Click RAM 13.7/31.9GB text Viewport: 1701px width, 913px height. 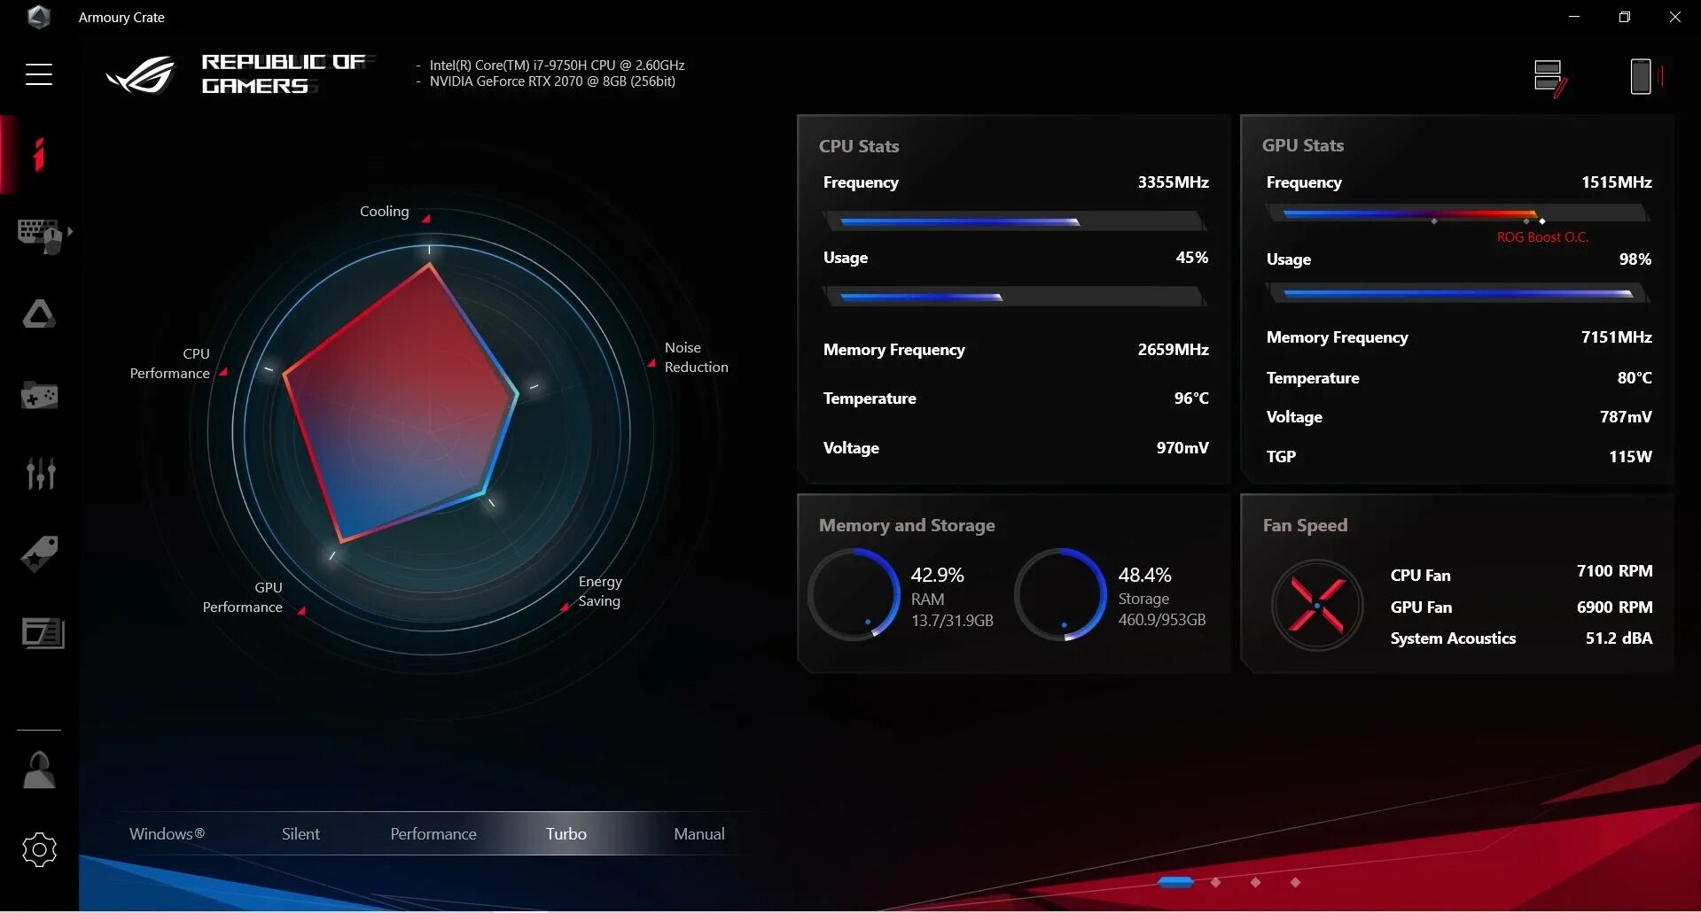click(x=952, y=621)
